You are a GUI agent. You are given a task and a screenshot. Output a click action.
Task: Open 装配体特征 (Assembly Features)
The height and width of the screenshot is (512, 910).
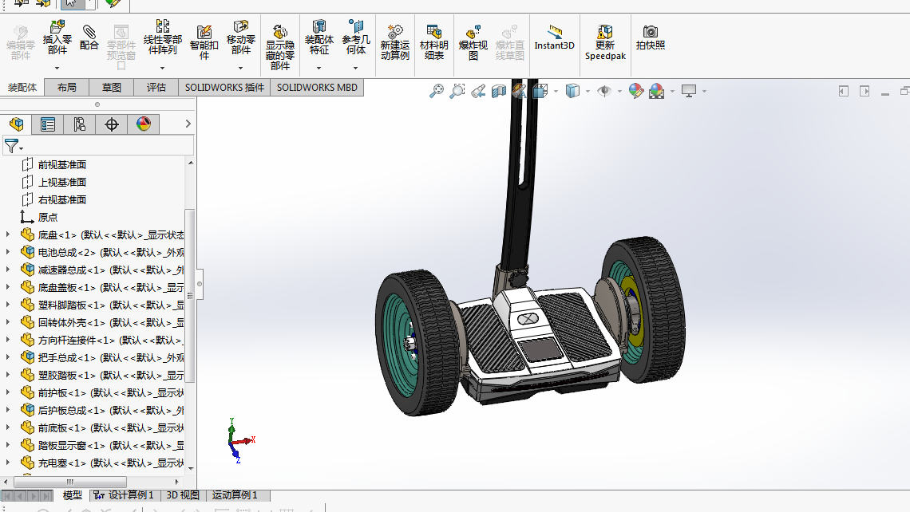click(x=318, y=37)
